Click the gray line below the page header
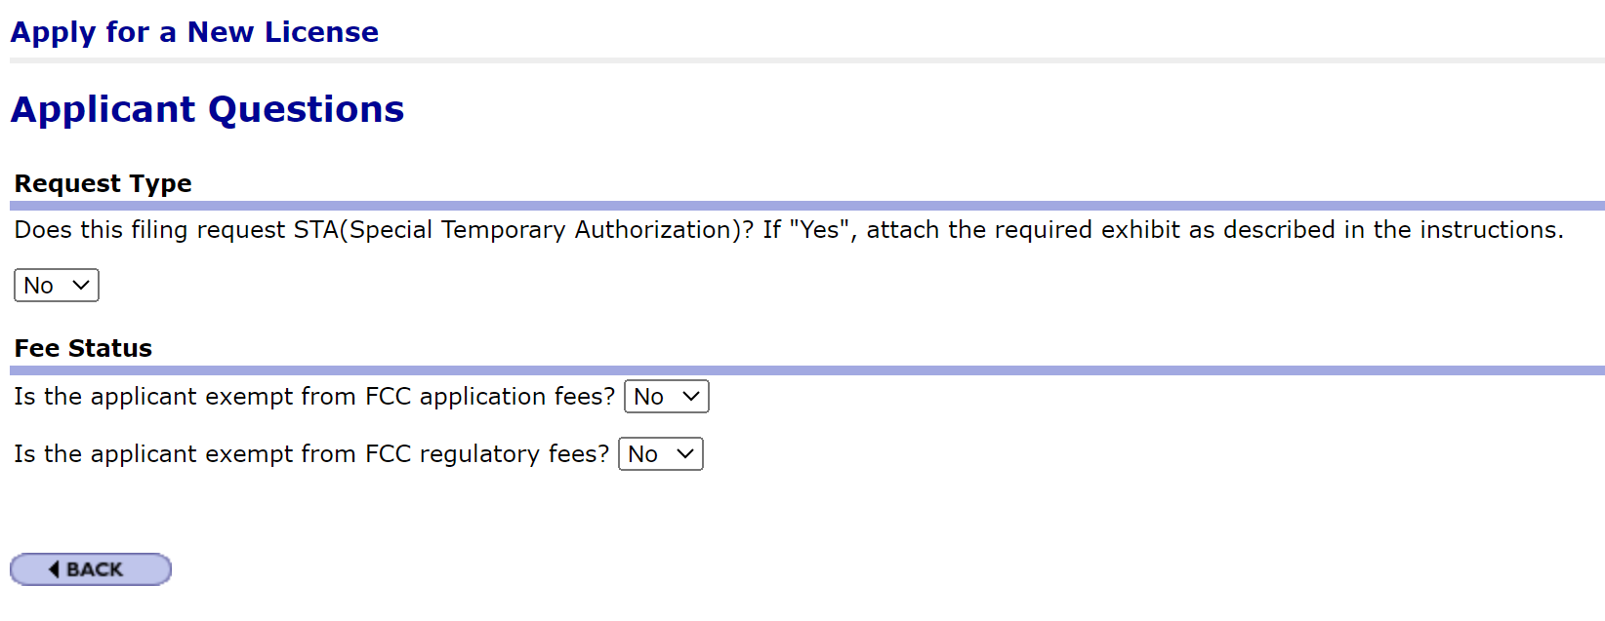1605x621 pixels. click(x=806, y=60)
